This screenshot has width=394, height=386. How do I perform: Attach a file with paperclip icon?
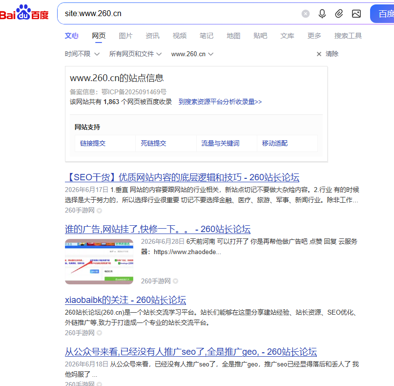(339, 14)
